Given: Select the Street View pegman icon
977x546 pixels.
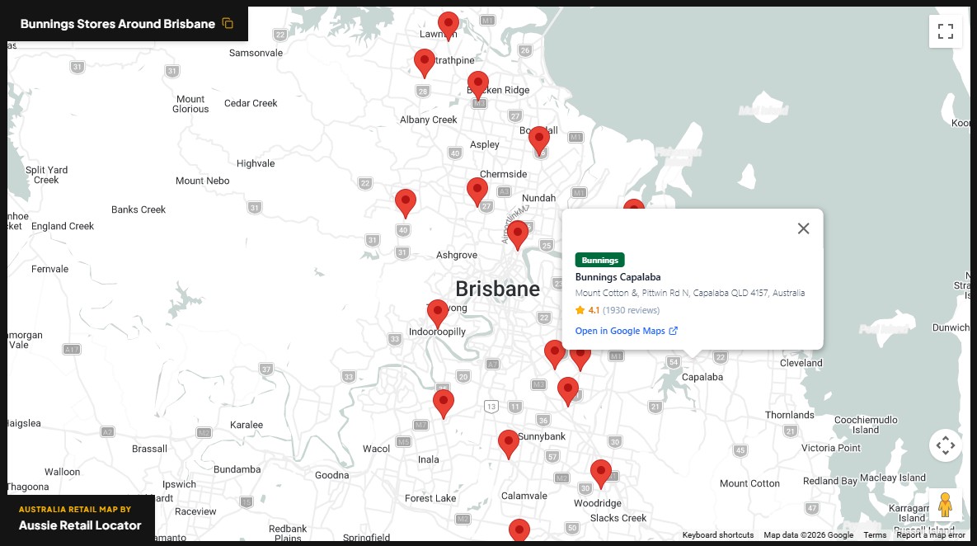Looking at the screenshot, I should (945, 505).
